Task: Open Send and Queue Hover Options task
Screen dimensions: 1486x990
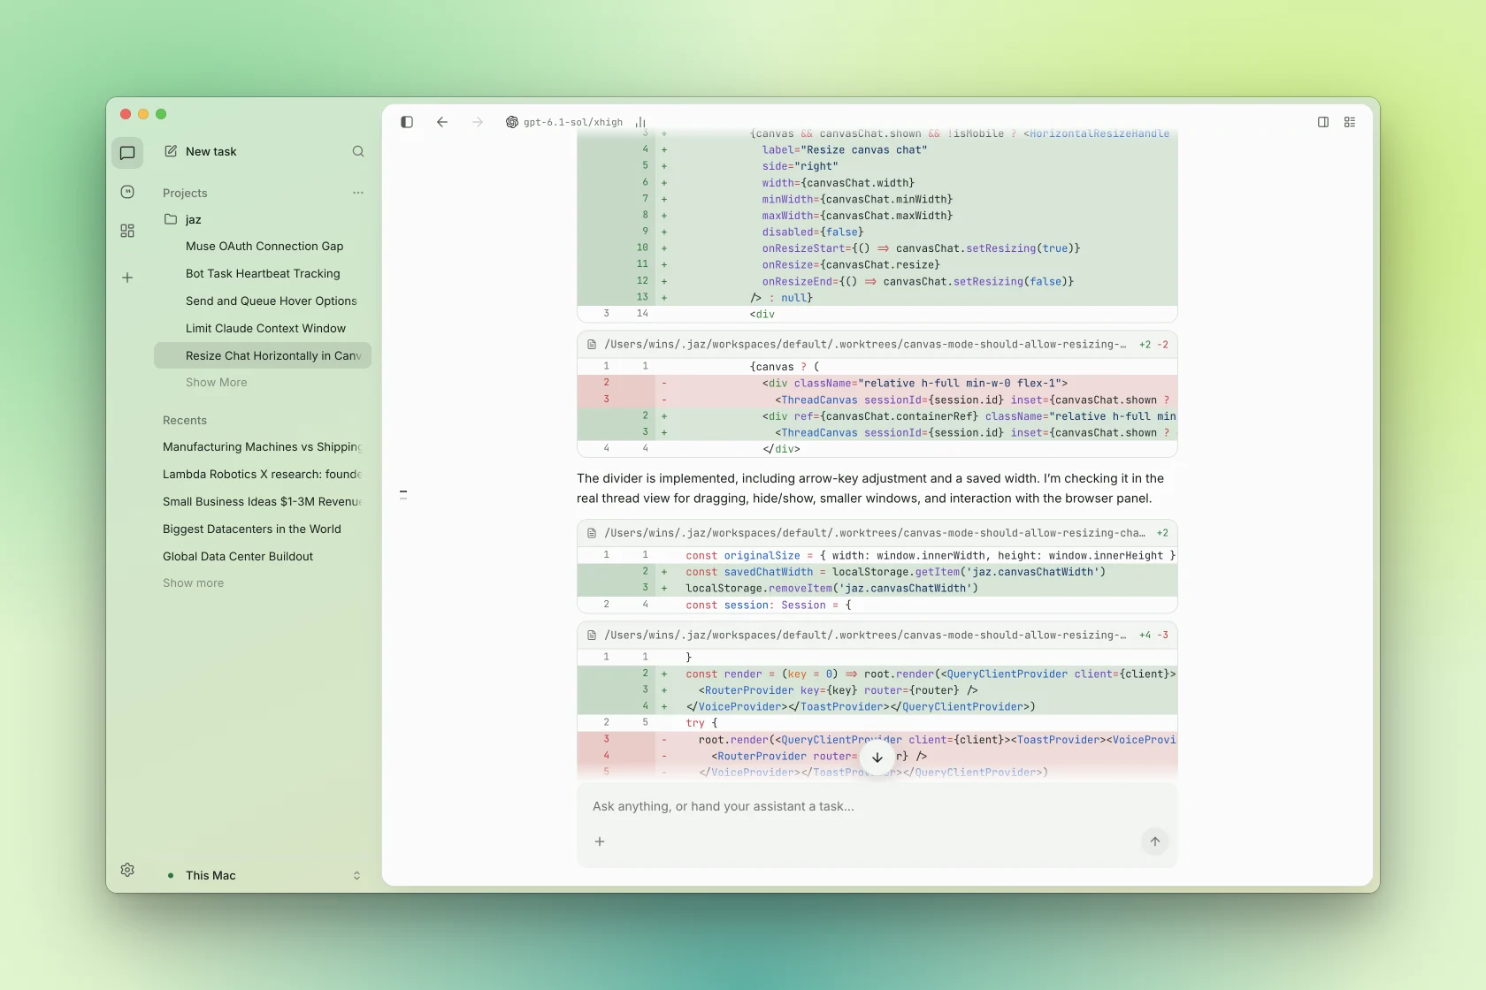Action: (x=264, y=301)
